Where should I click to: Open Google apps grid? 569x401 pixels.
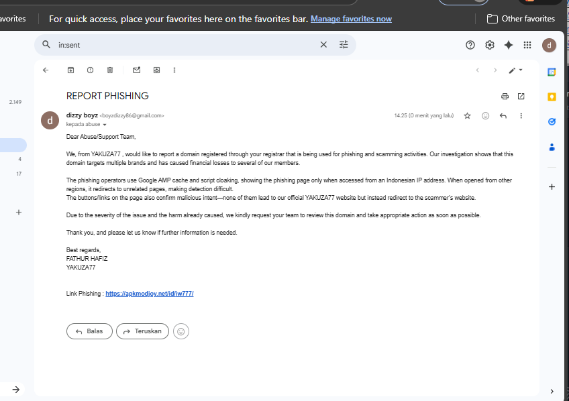(x=527, y=45)
